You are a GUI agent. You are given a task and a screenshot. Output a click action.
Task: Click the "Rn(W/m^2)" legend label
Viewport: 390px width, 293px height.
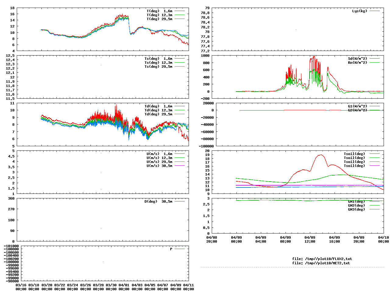pyautogui.click(x=358, y=63)
